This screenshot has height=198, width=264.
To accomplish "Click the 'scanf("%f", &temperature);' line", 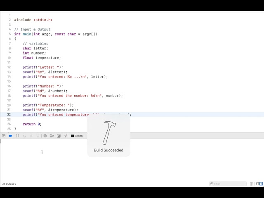I will tap(50, 110).
